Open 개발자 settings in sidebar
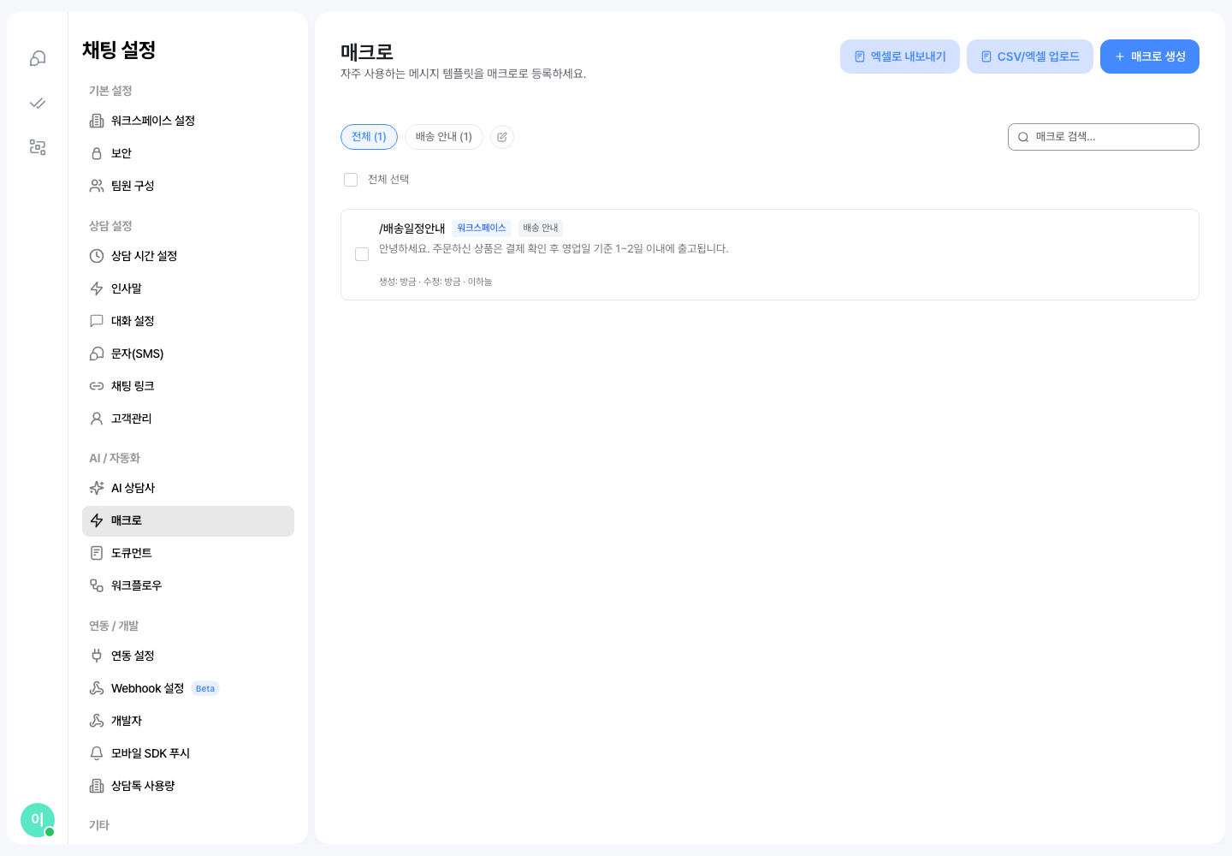This screenshot has height=856, width=1232. coord(188,721)
